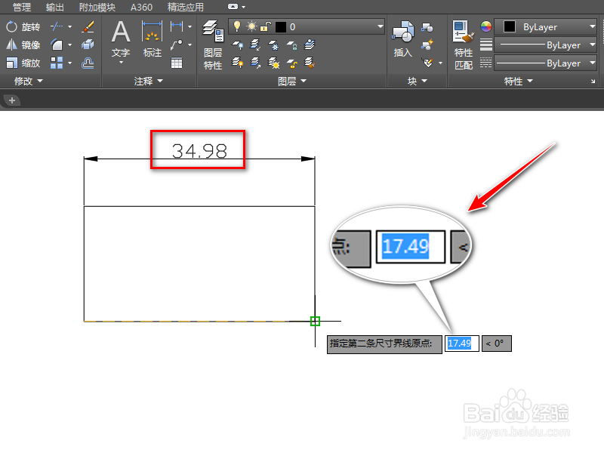The width and height of the screenshot is (604, 453).
Task: Click the layer Isolate icon
Action: pos(255,45)
